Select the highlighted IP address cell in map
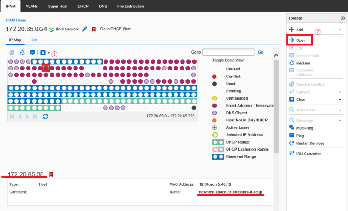 click(46, 68)
